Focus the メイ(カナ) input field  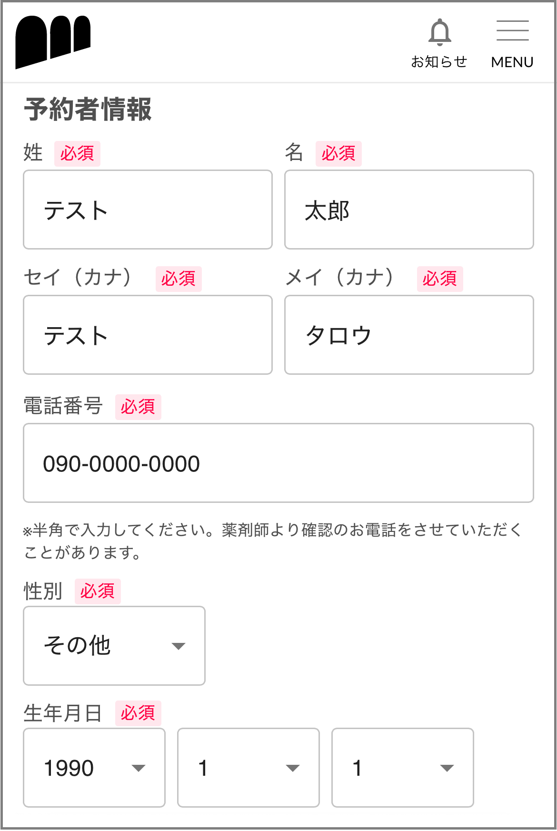coord(409,335)
